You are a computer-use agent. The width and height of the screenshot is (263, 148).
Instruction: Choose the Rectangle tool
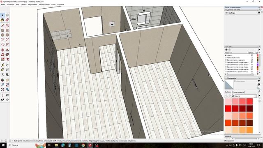pos(2,30)
